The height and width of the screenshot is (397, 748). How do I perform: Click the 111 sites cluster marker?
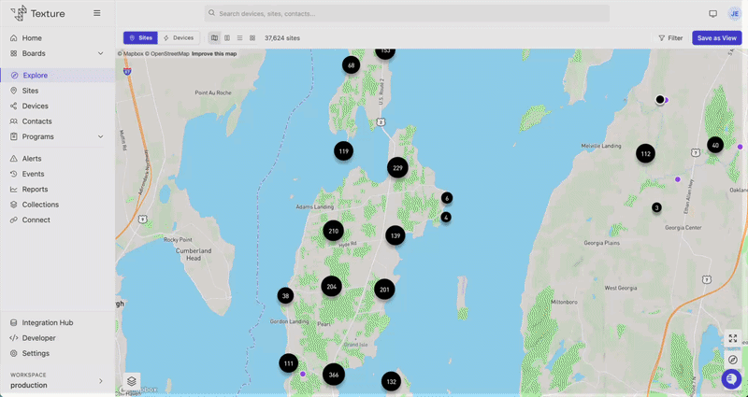(x=289, y=363)
